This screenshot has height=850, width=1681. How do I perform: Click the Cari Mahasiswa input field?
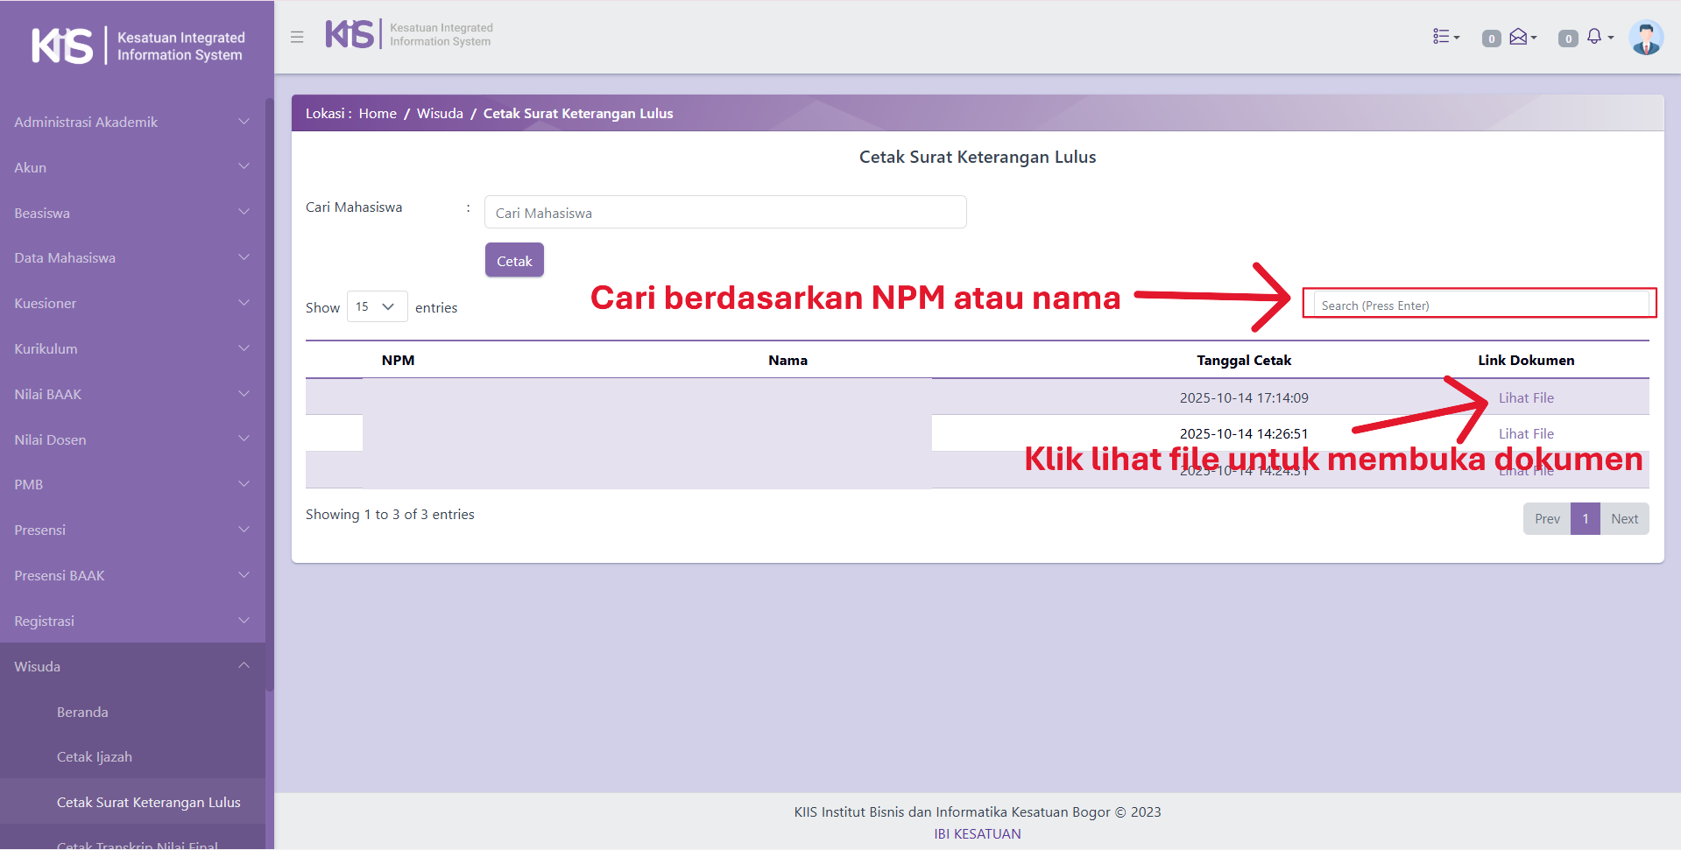pyautogui.click(x=724, y=213)
